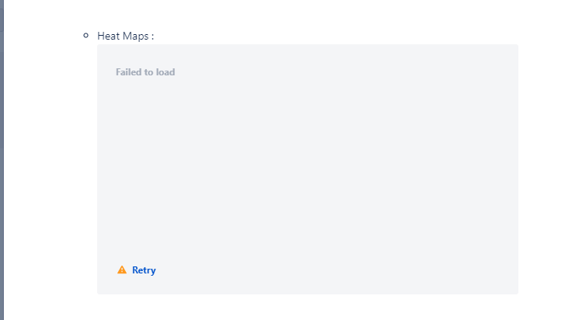
Task: Click the empty area right of Retry
Action: click(324, 270)
